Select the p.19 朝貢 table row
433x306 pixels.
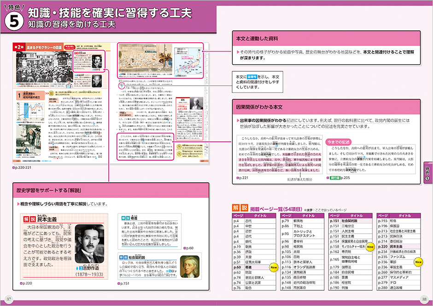tap(254, 247)
